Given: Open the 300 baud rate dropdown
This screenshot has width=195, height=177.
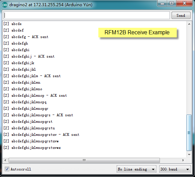Looking at the screenshot, I should point(175,169).
